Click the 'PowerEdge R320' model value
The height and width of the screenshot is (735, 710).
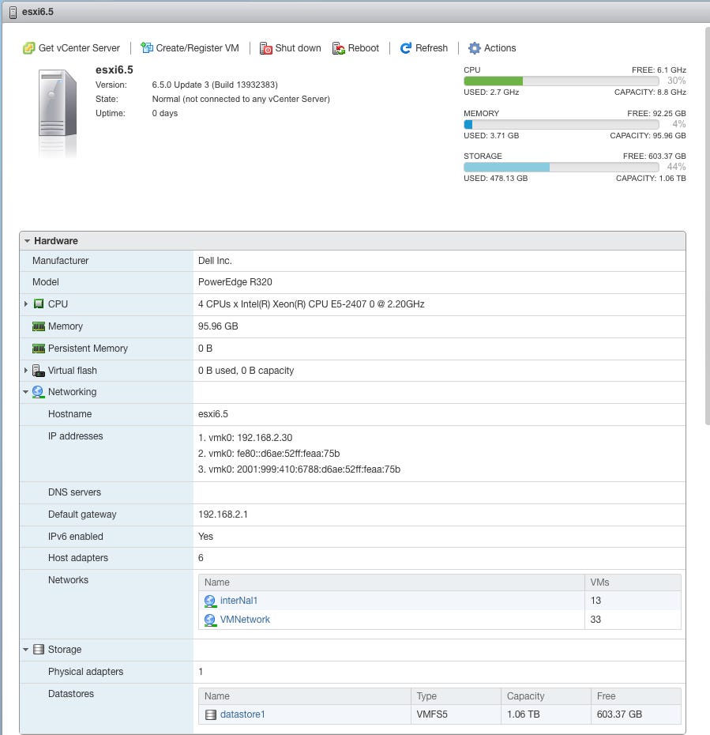click(x=235, y=282)
